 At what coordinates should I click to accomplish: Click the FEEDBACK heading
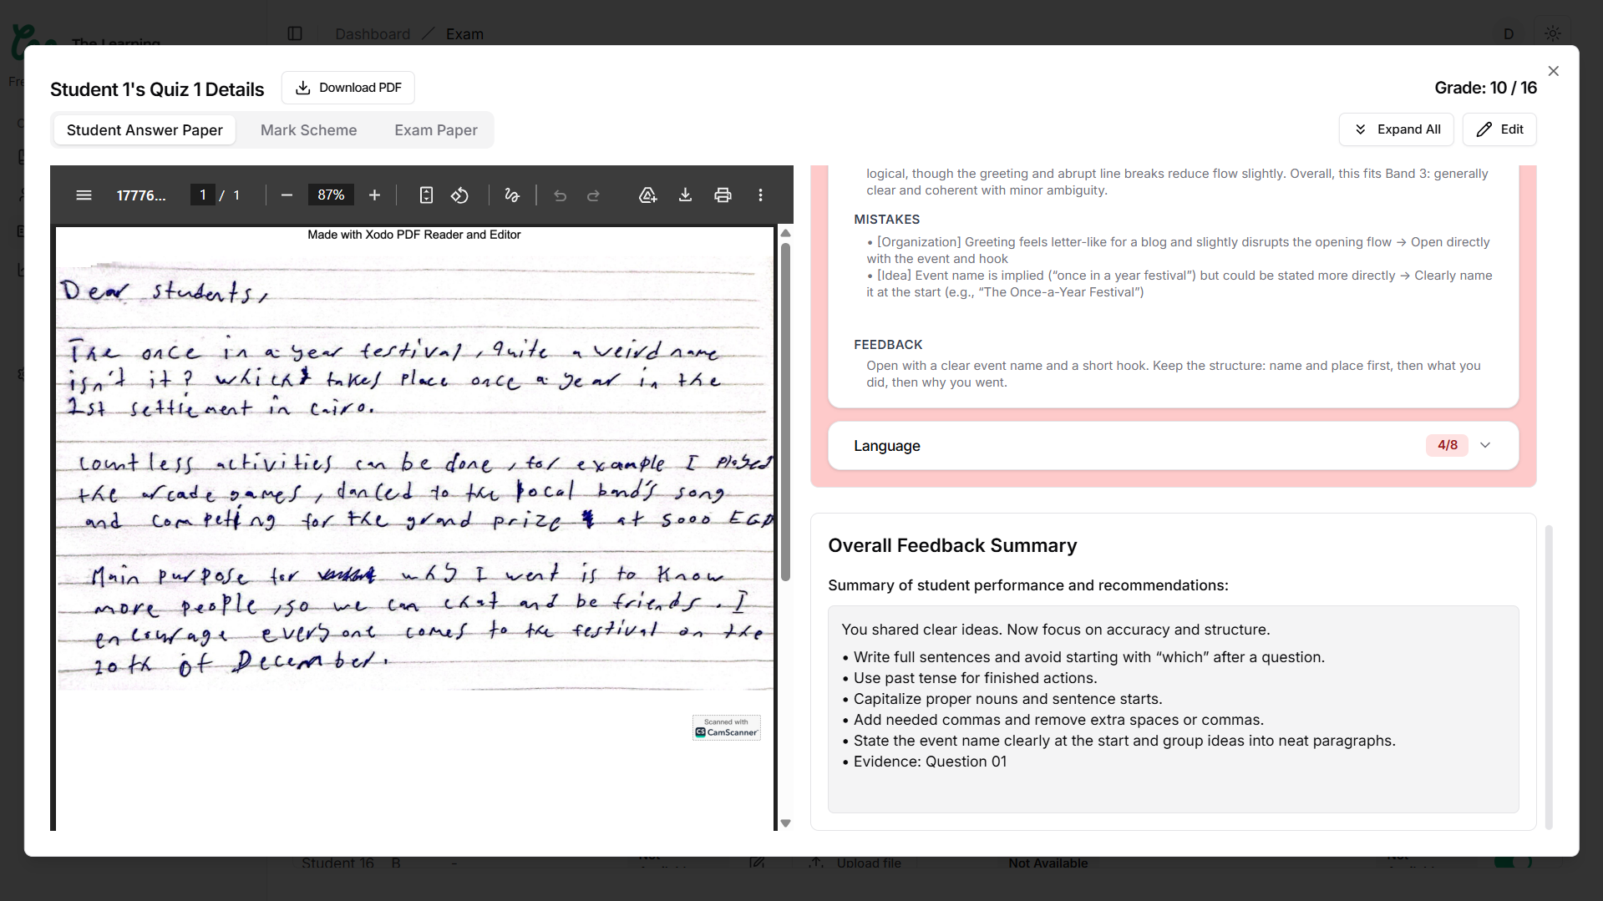[888, 345]
